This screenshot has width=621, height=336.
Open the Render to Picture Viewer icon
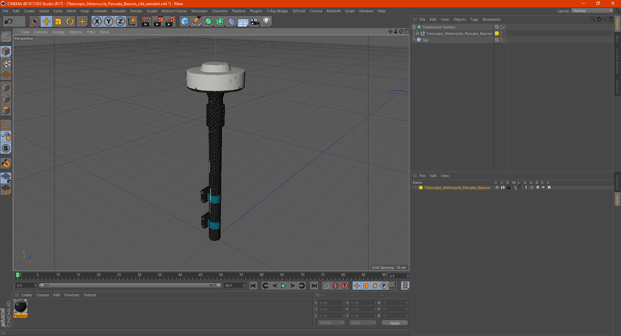[x=158, y=22]
